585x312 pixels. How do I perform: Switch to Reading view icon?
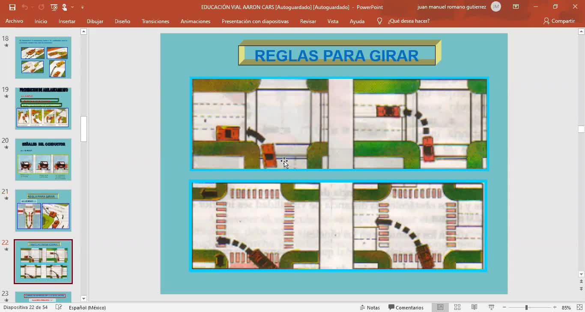tap(475, 307)
